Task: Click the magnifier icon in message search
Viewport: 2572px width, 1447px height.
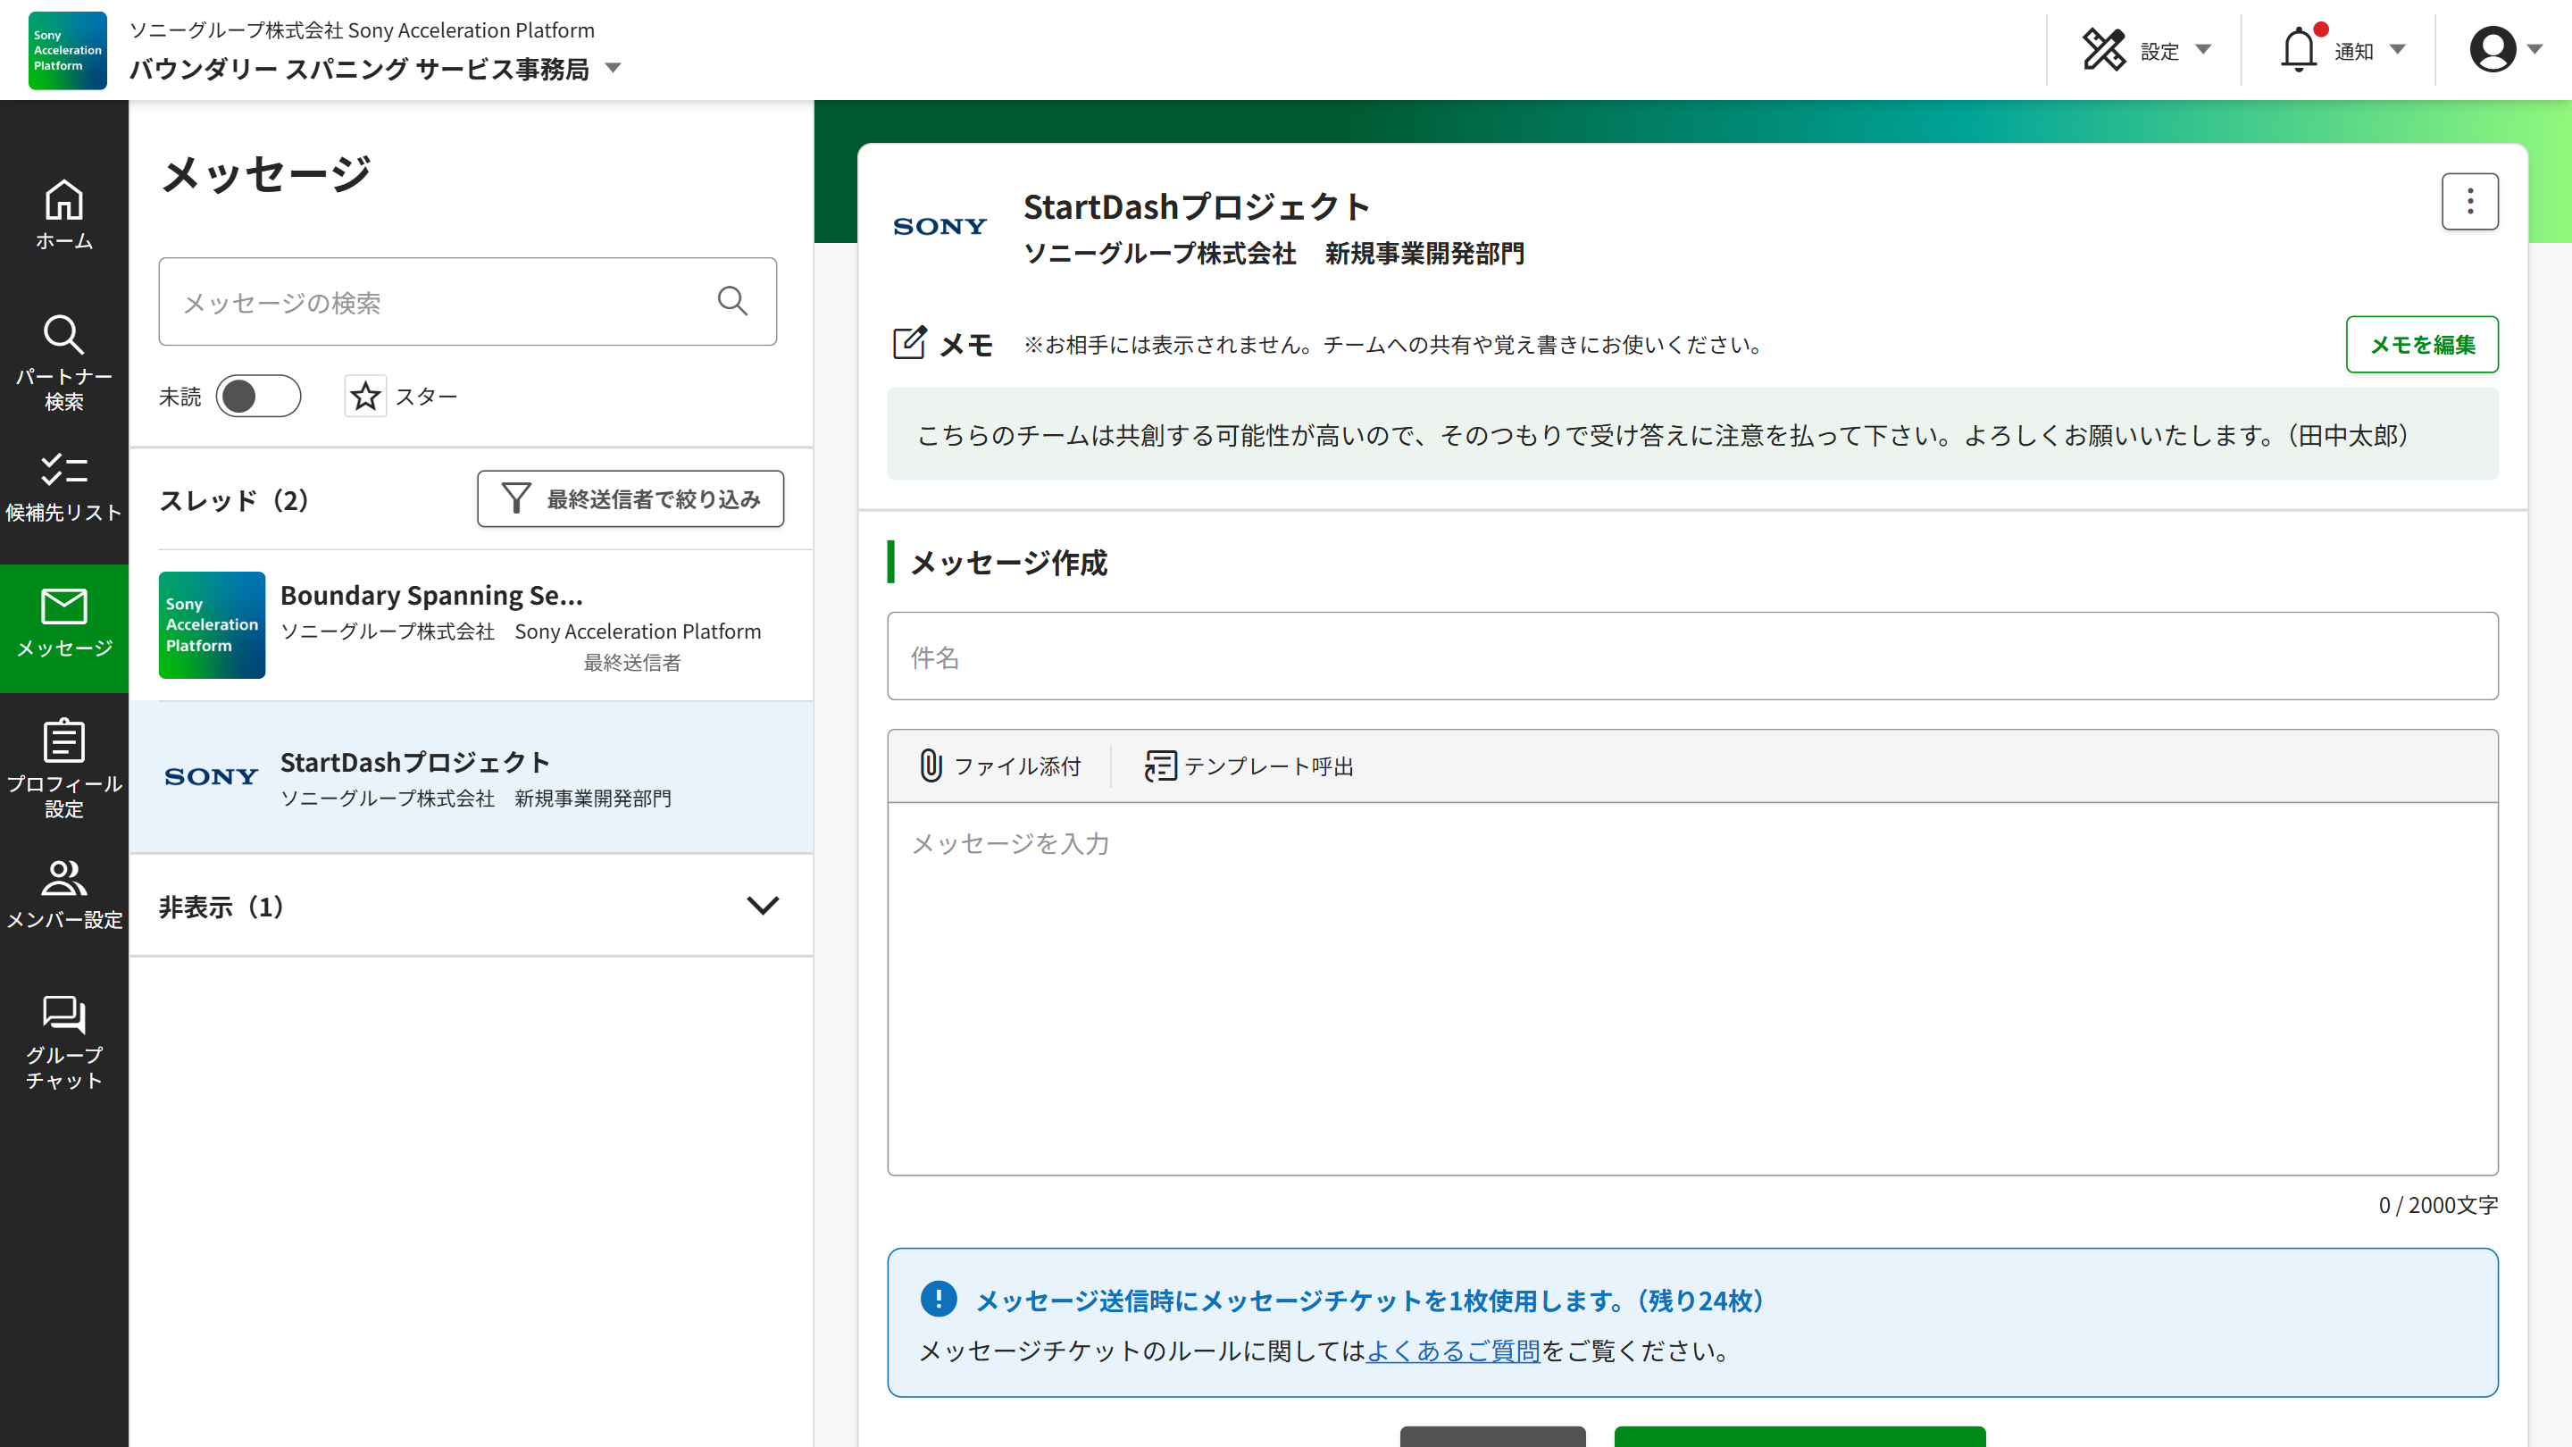Action: pyautogui.click(x=732, y=302)
